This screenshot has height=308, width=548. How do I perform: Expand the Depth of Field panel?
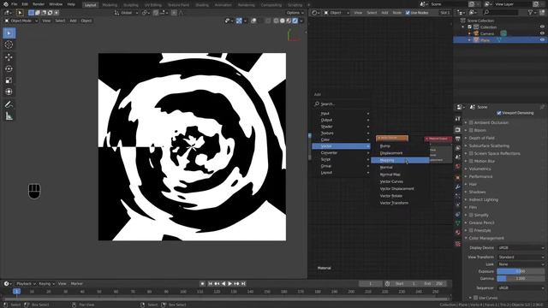(481, 138)
